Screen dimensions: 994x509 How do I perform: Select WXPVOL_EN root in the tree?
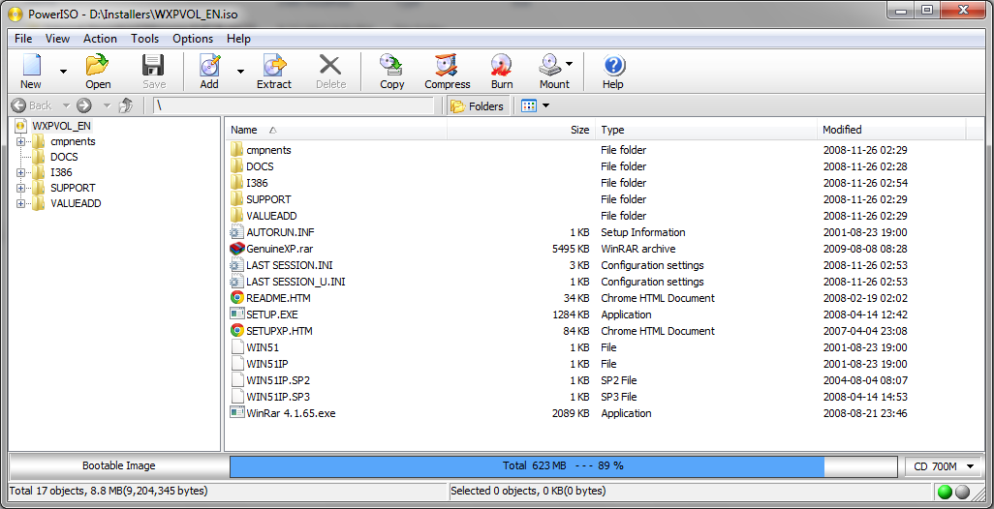(61, 126)
